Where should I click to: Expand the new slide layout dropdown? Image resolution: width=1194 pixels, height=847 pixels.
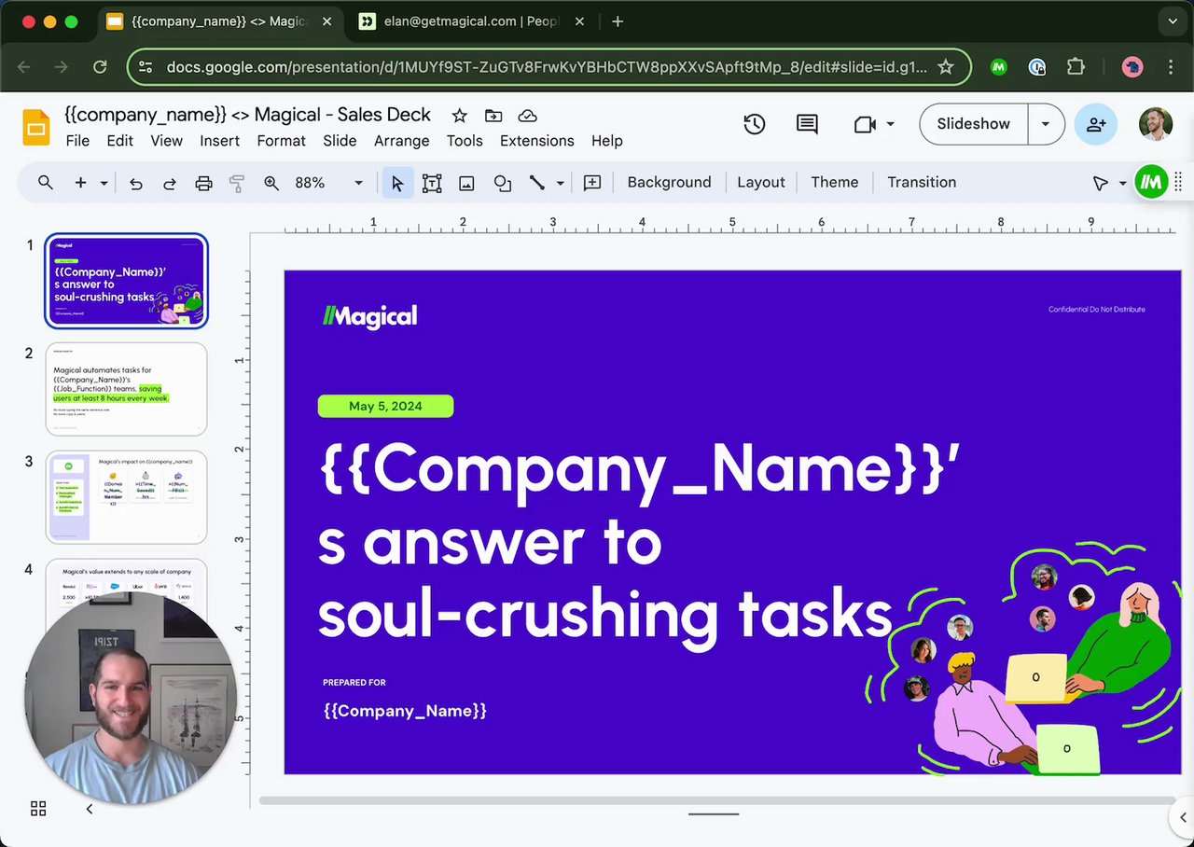pyautogui.click(x=104, y=183)
